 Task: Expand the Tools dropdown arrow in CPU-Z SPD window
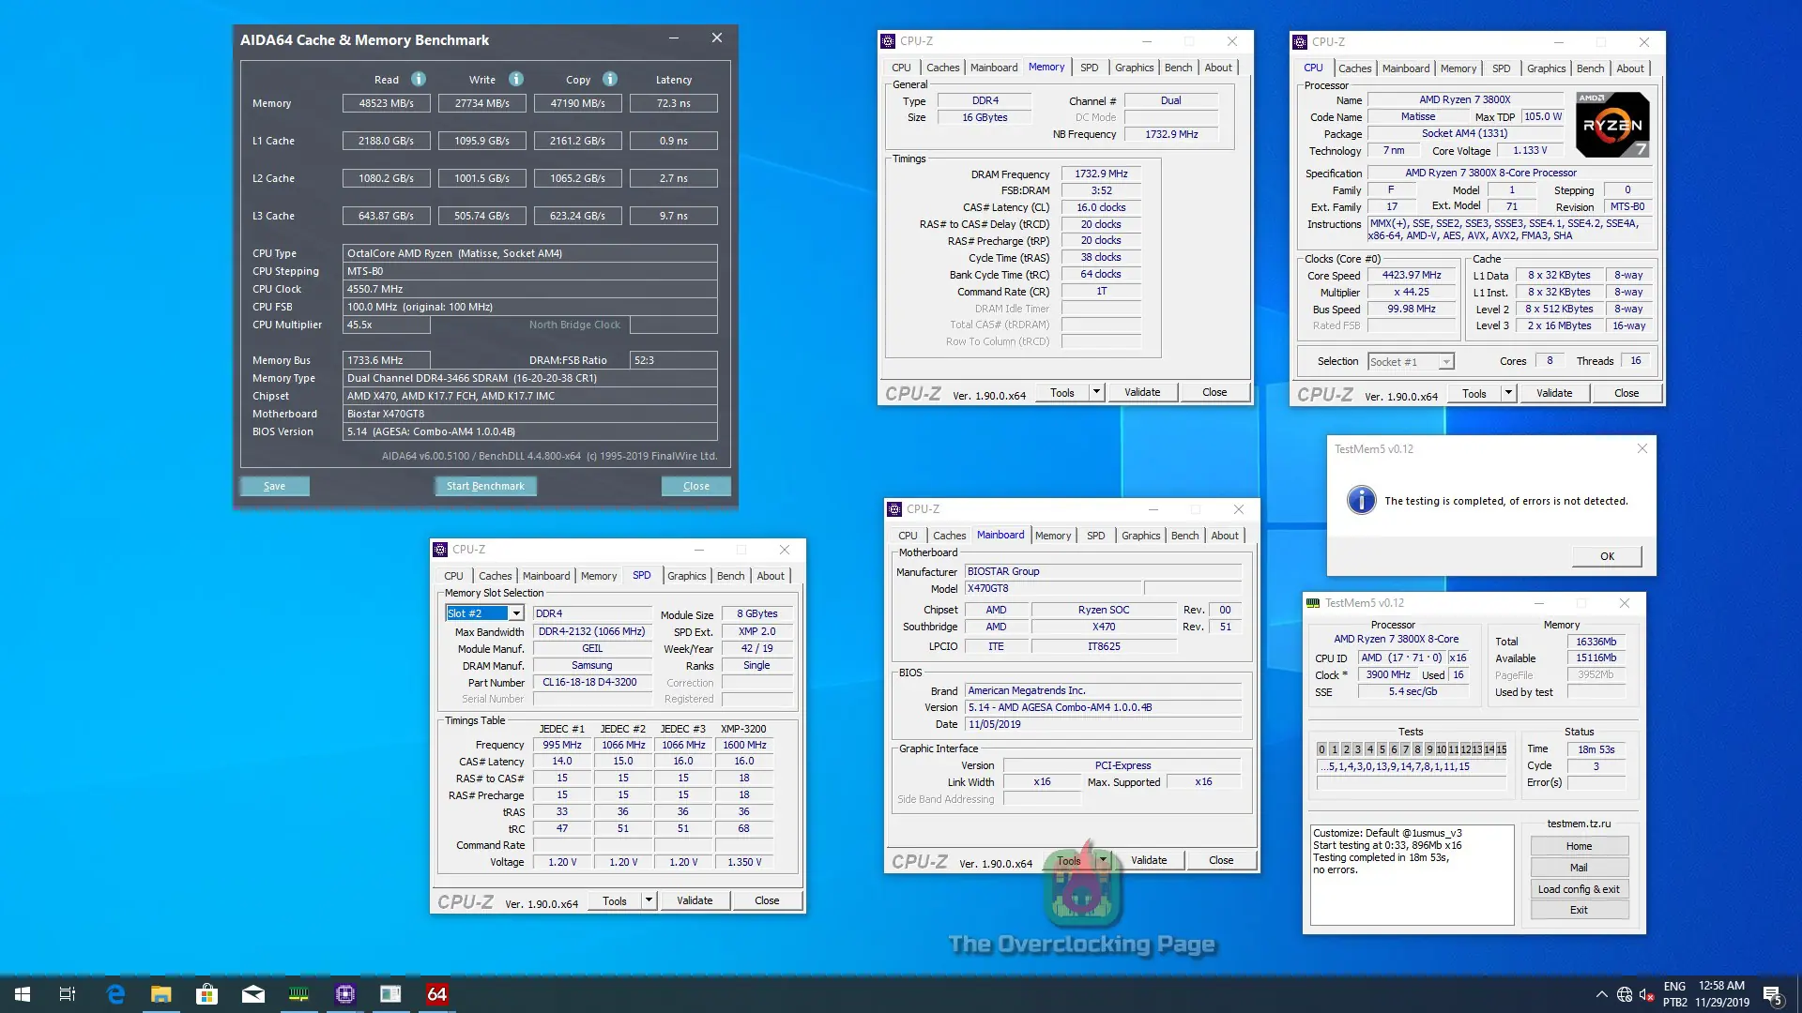648,900
